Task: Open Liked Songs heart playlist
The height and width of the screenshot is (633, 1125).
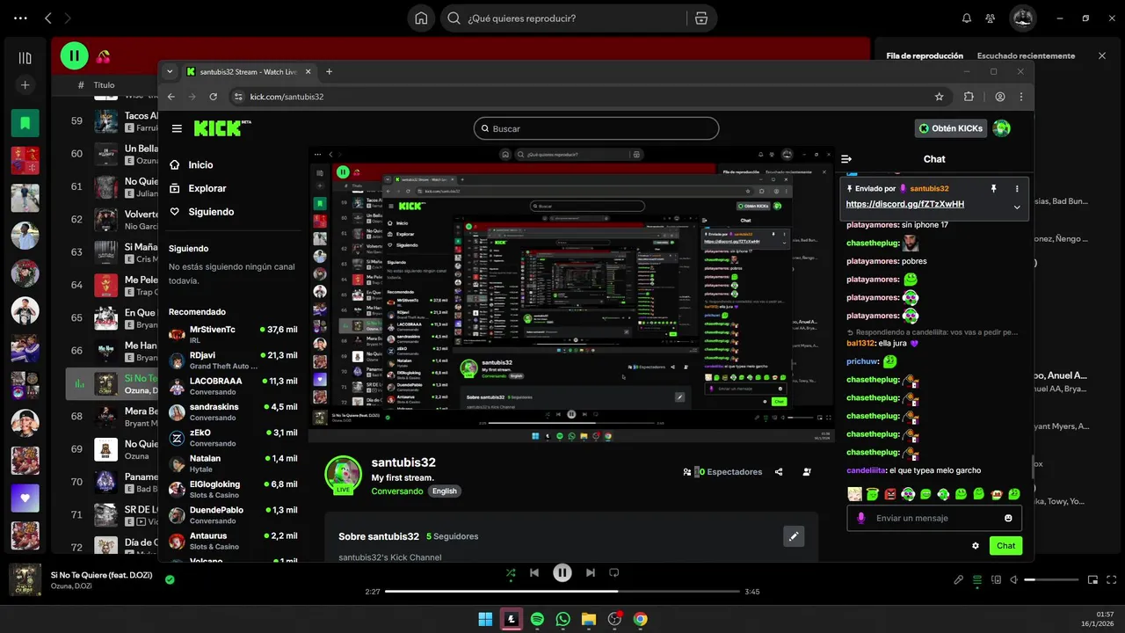Action: point(25,498)
